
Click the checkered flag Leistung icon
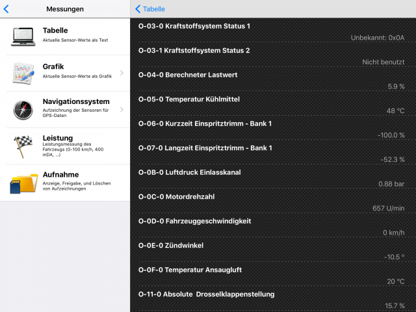click(x=23, y=146)
